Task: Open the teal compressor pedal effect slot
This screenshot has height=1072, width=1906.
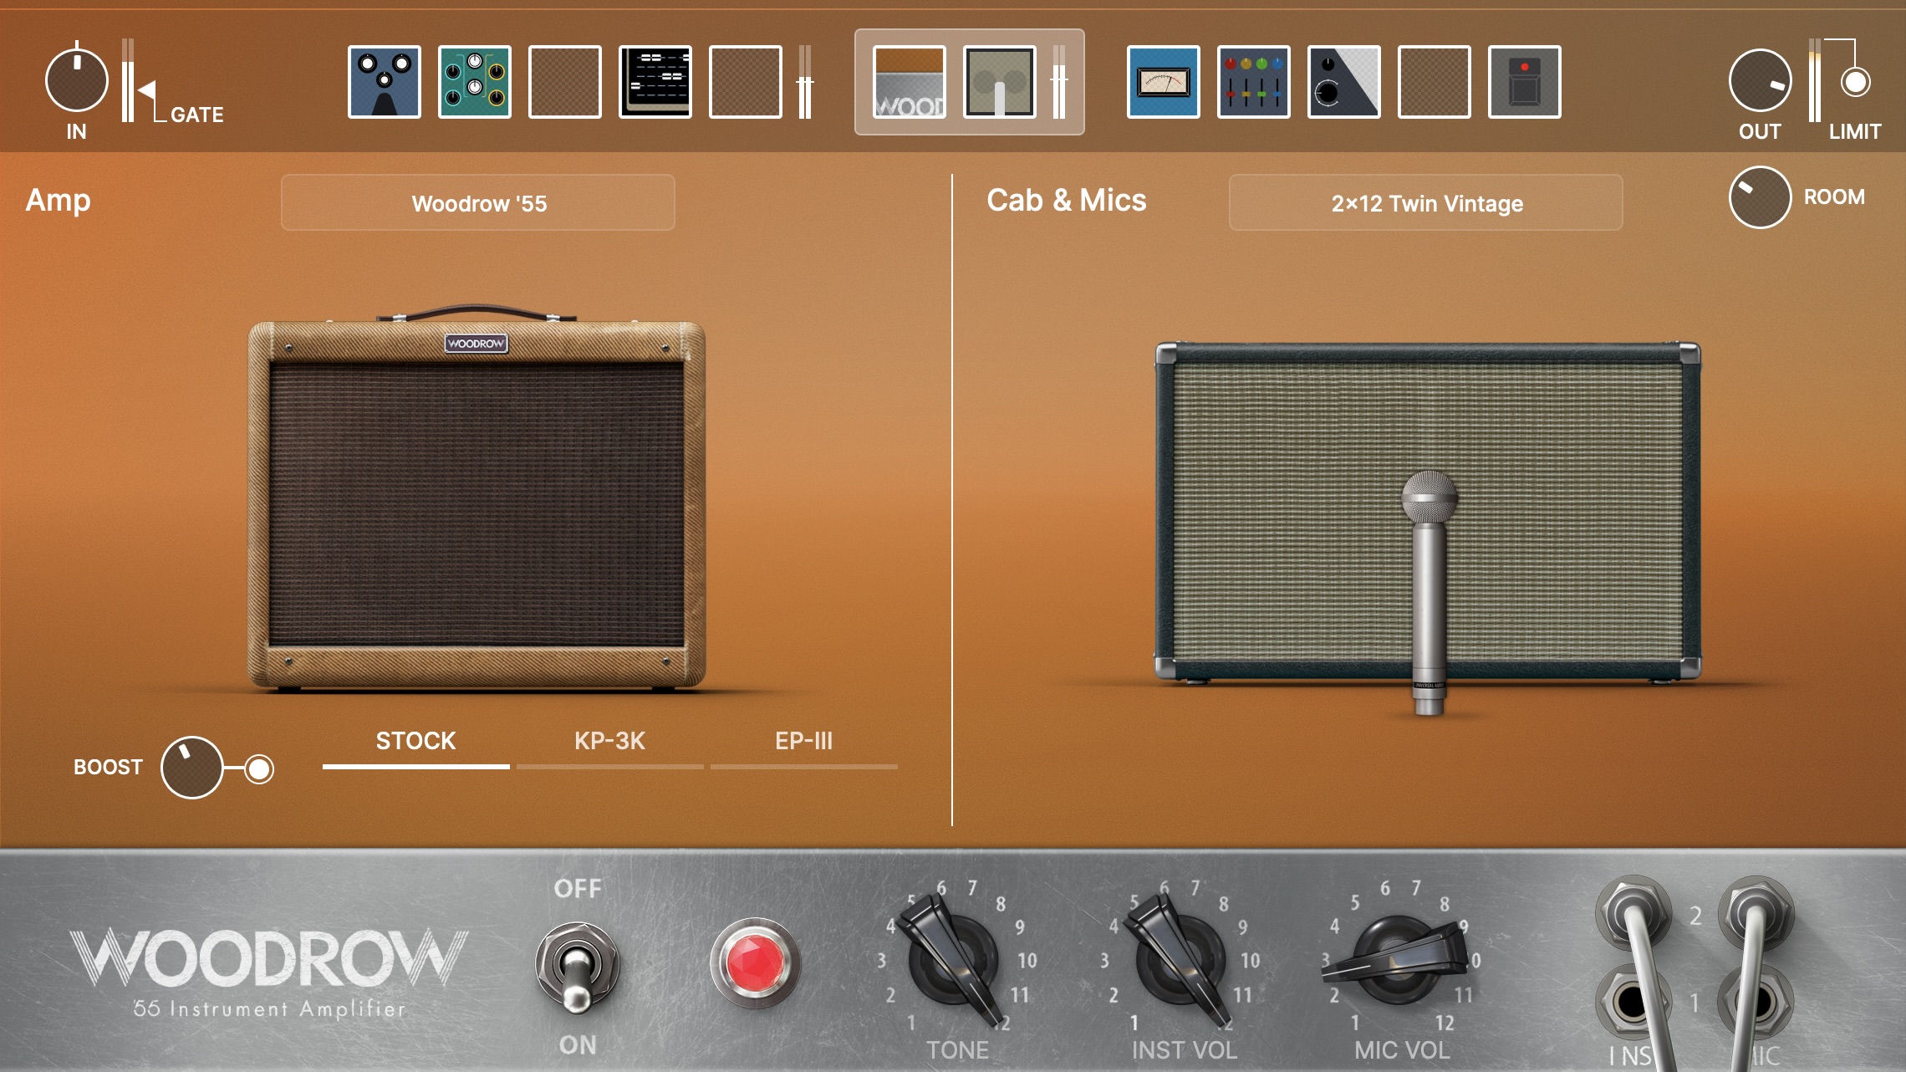Action: point(475,82)
